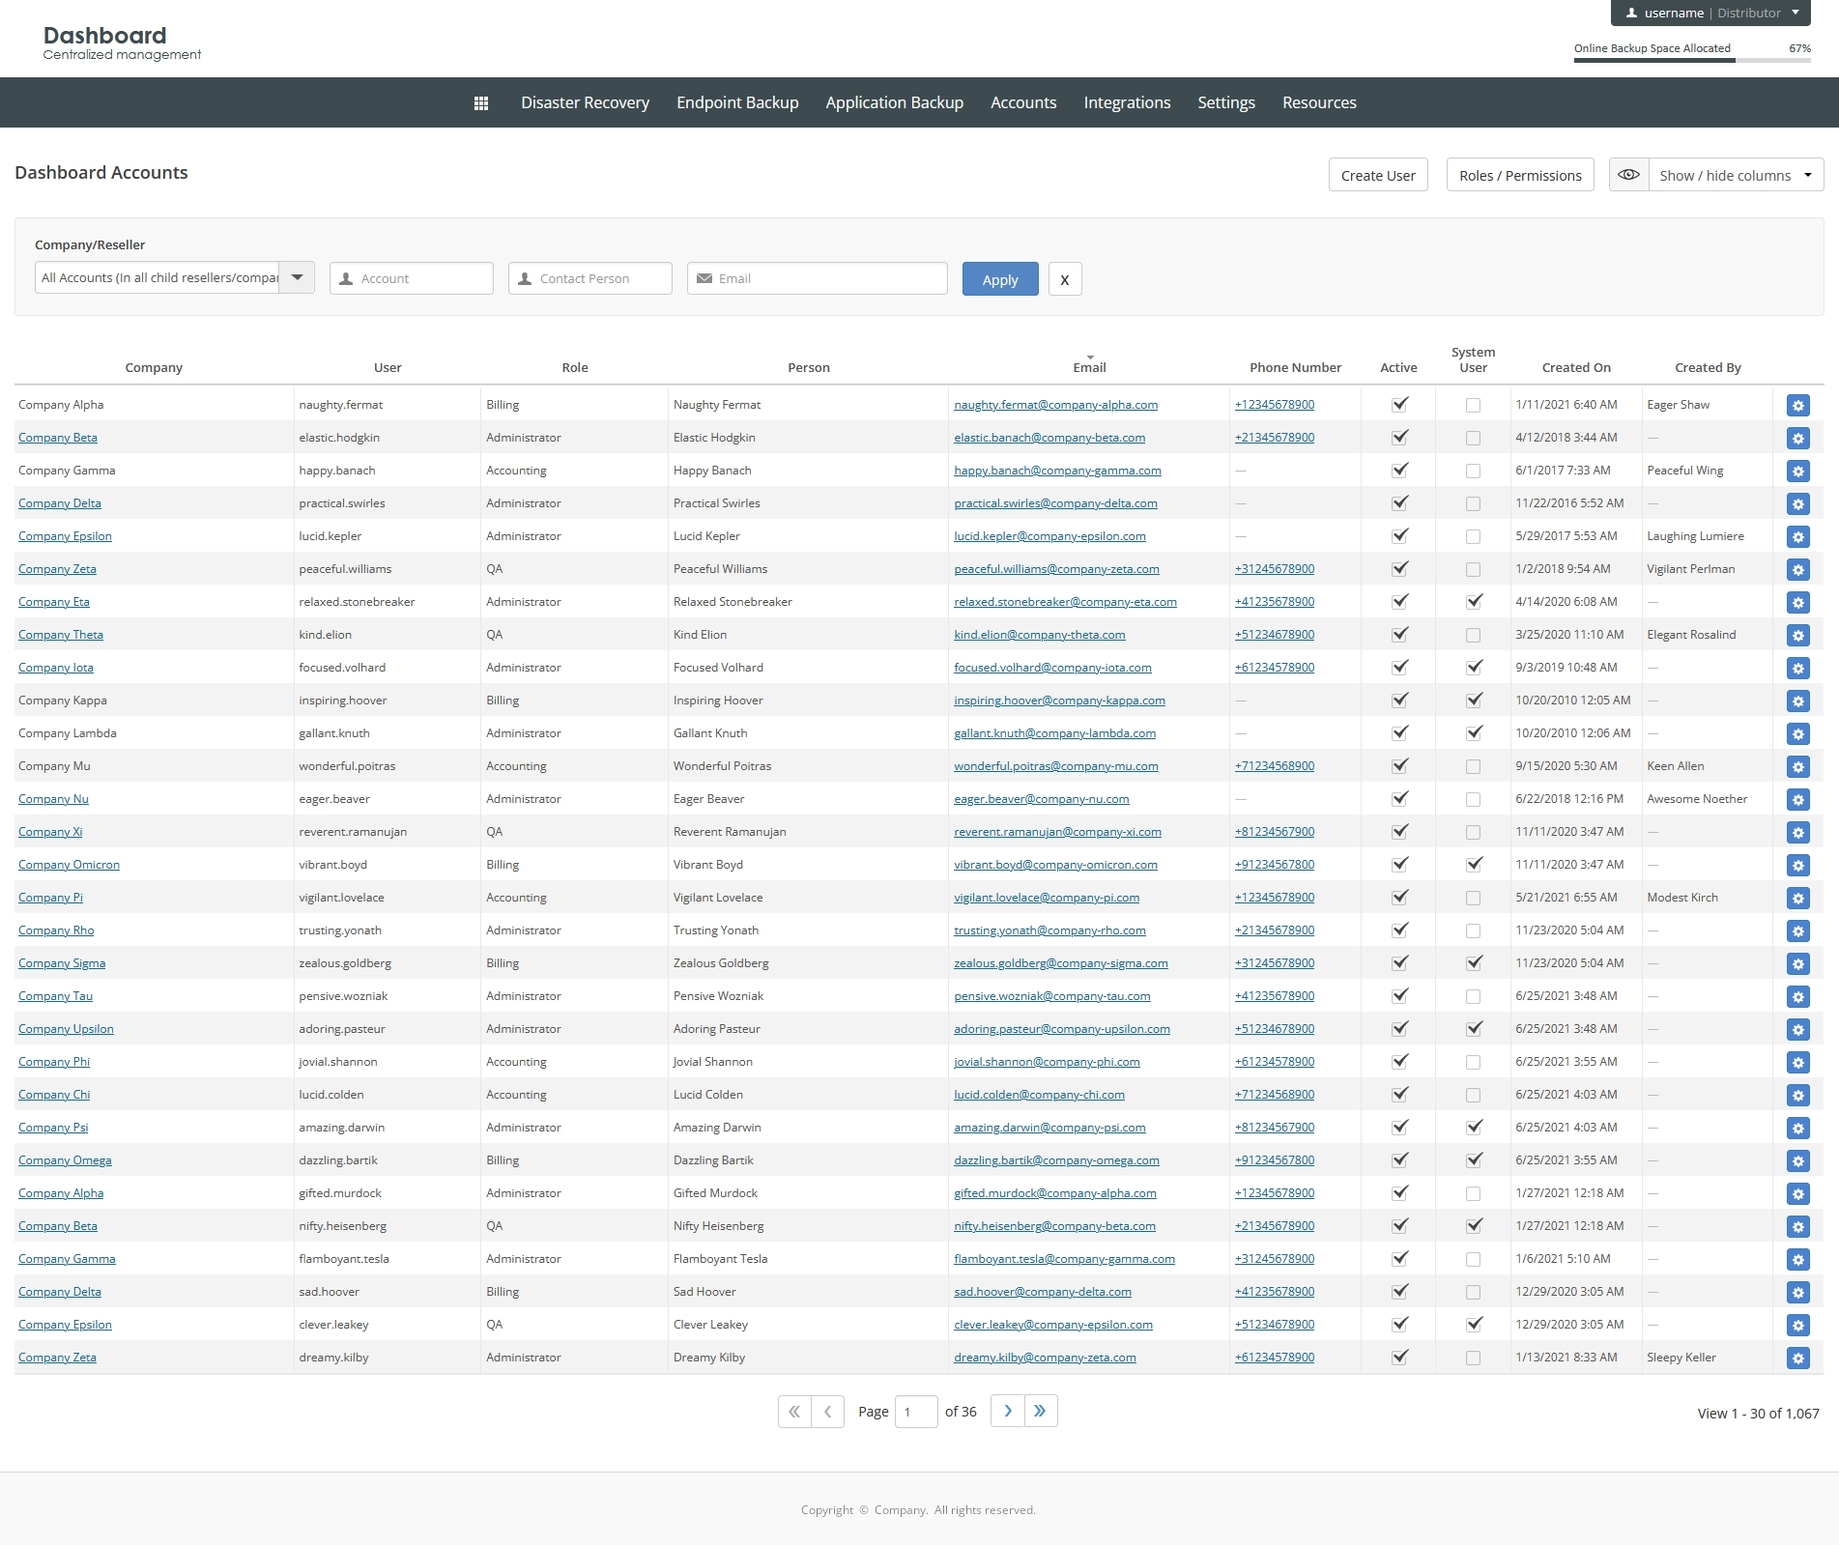Open gear settings for happy.banach row
This screenshot has width=1839, height=1545.
pos(1797,472)
